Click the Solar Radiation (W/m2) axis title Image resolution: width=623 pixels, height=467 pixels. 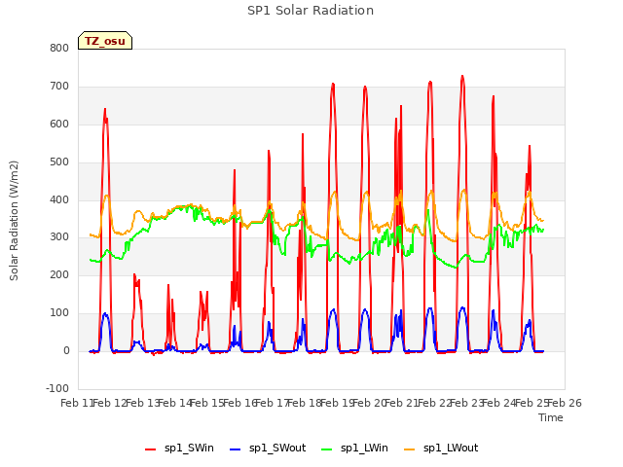[x=14, y=221]
